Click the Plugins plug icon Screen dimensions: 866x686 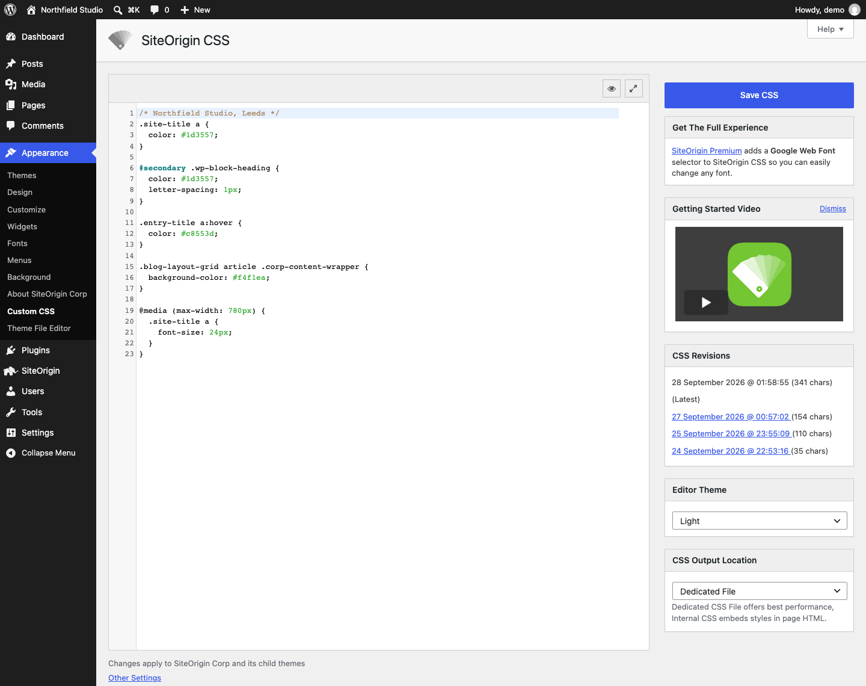pyautogui.click(x=11, y=350)
